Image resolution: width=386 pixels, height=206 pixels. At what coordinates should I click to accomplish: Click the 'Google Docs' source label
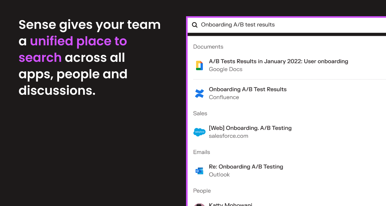click(x=226, y=69)
